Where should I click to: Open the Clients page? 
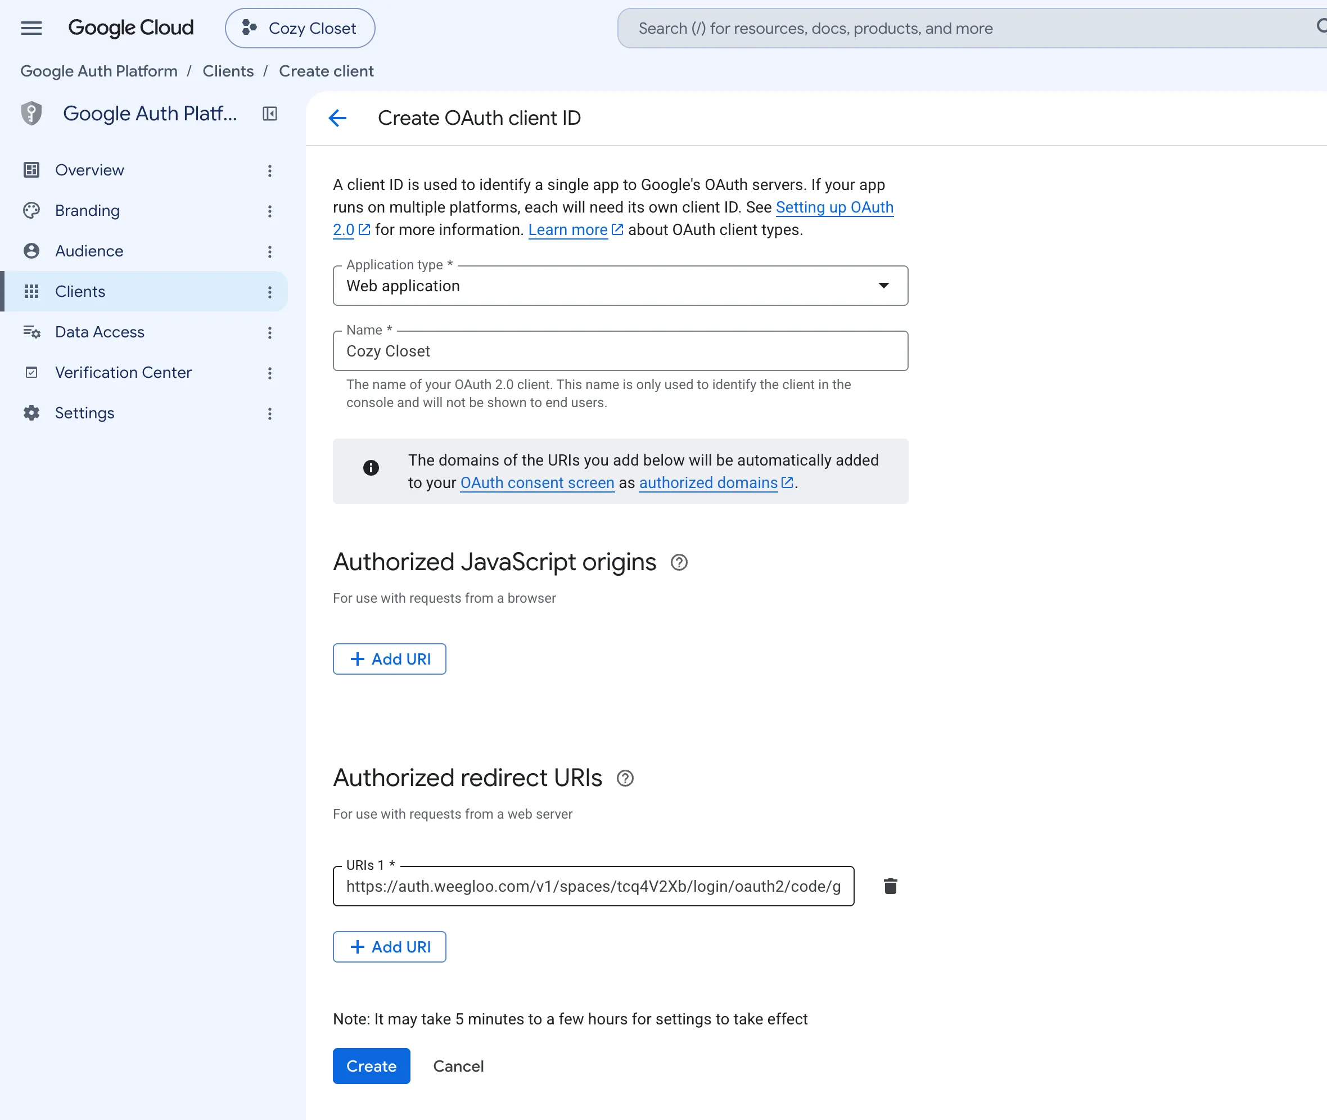80,291
